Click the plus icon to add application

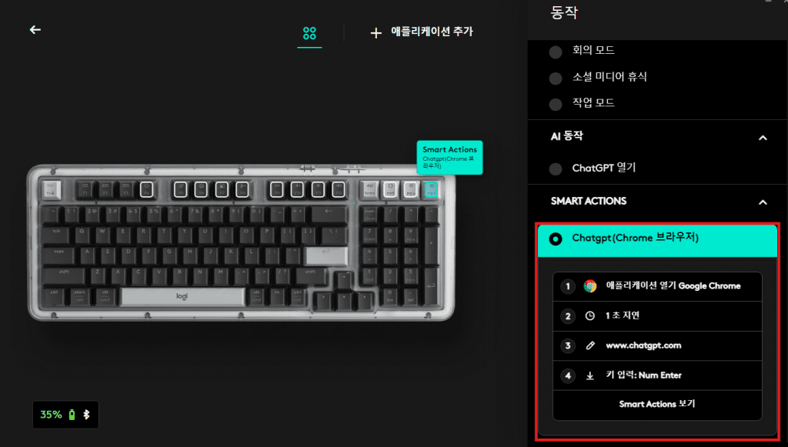pyautogui.click(x=376, y=33)
